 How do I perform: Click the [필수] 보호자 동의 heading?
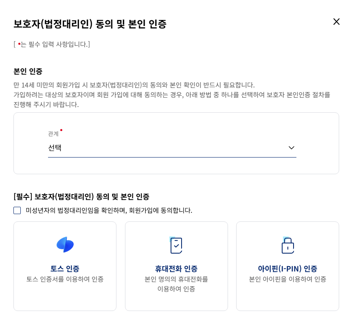81,196
